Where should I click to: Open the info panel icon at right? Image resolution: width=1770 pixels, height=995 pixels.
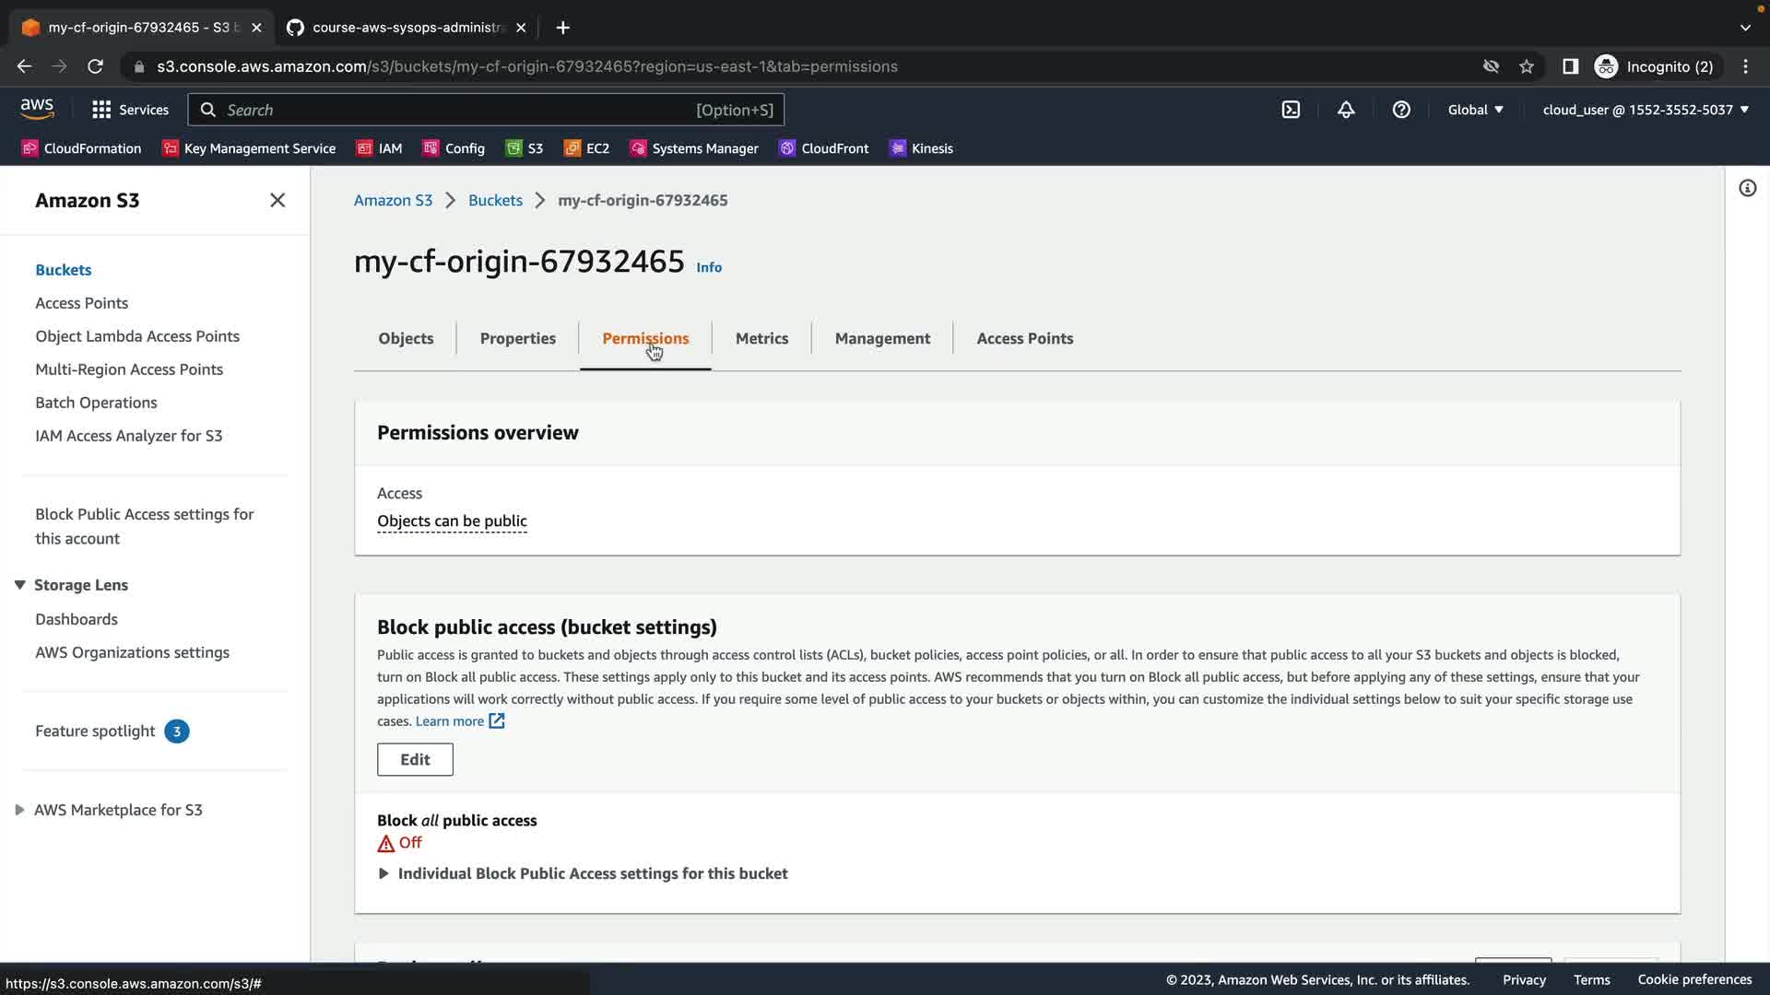(1747, 189)
